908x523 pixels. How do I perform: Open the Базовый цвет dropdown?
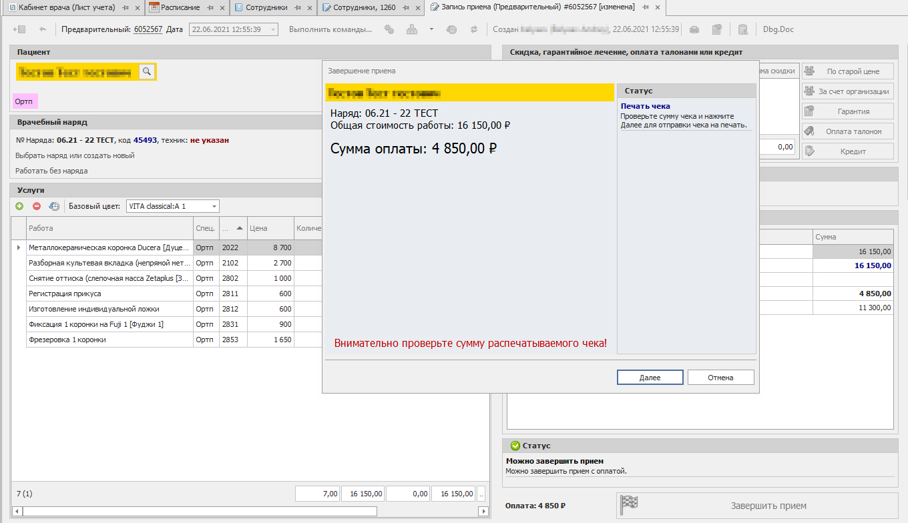pos(214,207)
